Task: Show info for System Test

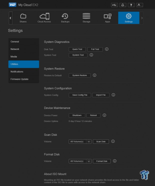Action: coord(91,55)
